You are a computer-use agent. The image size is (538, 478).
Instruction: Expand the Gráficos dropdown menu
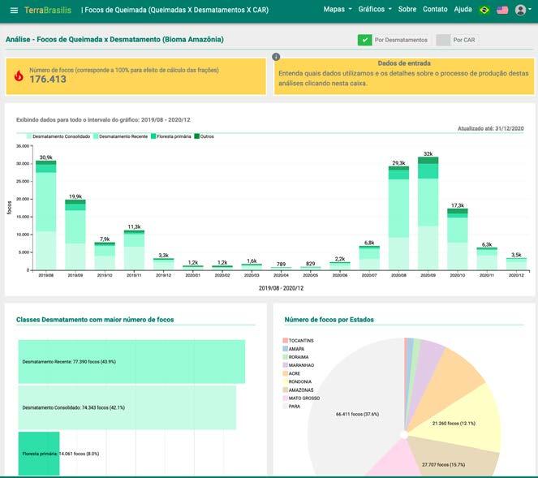click(x=375, y=9)
